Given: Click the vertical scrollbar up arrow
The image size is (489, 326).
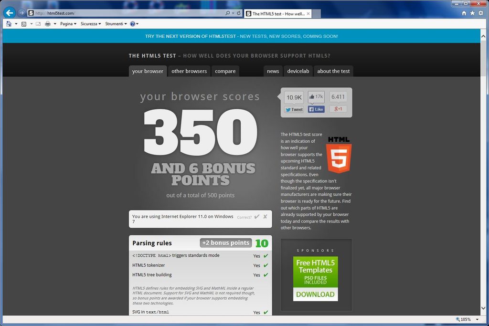Looking at the screenshot, I should (x=483, y=36).
